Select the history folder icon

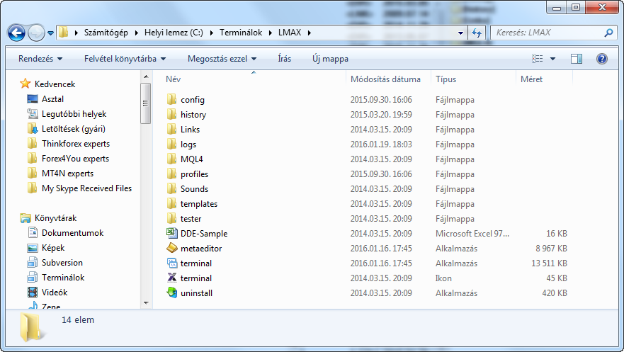pyautogui.click(x=171, y=115)
